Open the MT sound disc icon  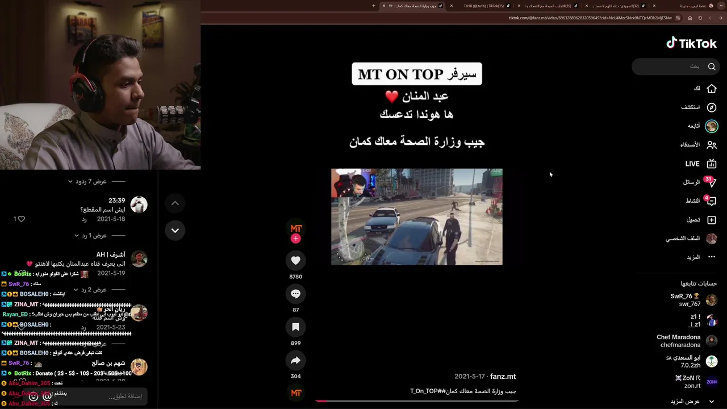coord(296,393)
